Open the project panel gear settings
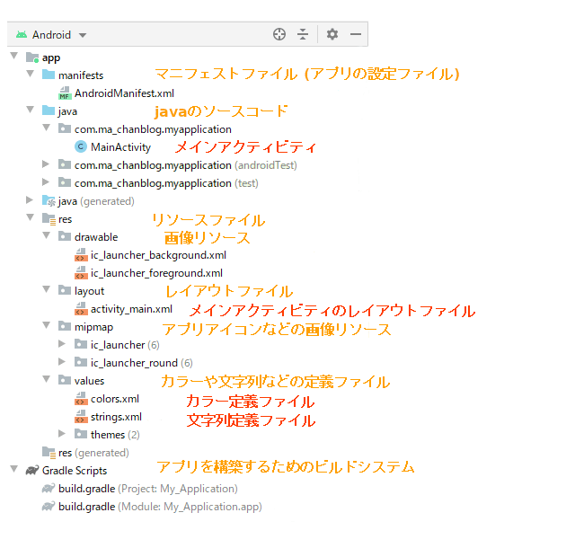Screen dimensions: 575x548 click(x=332, y=34)
